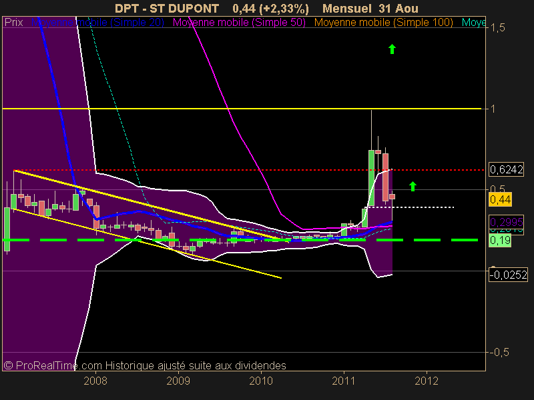Click the 2008 label on time axis
The image size is (534, 400).
[x=95, y=381]
